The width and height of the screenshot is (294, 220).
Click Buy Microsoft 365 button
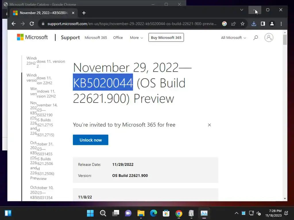pos(166,38)
